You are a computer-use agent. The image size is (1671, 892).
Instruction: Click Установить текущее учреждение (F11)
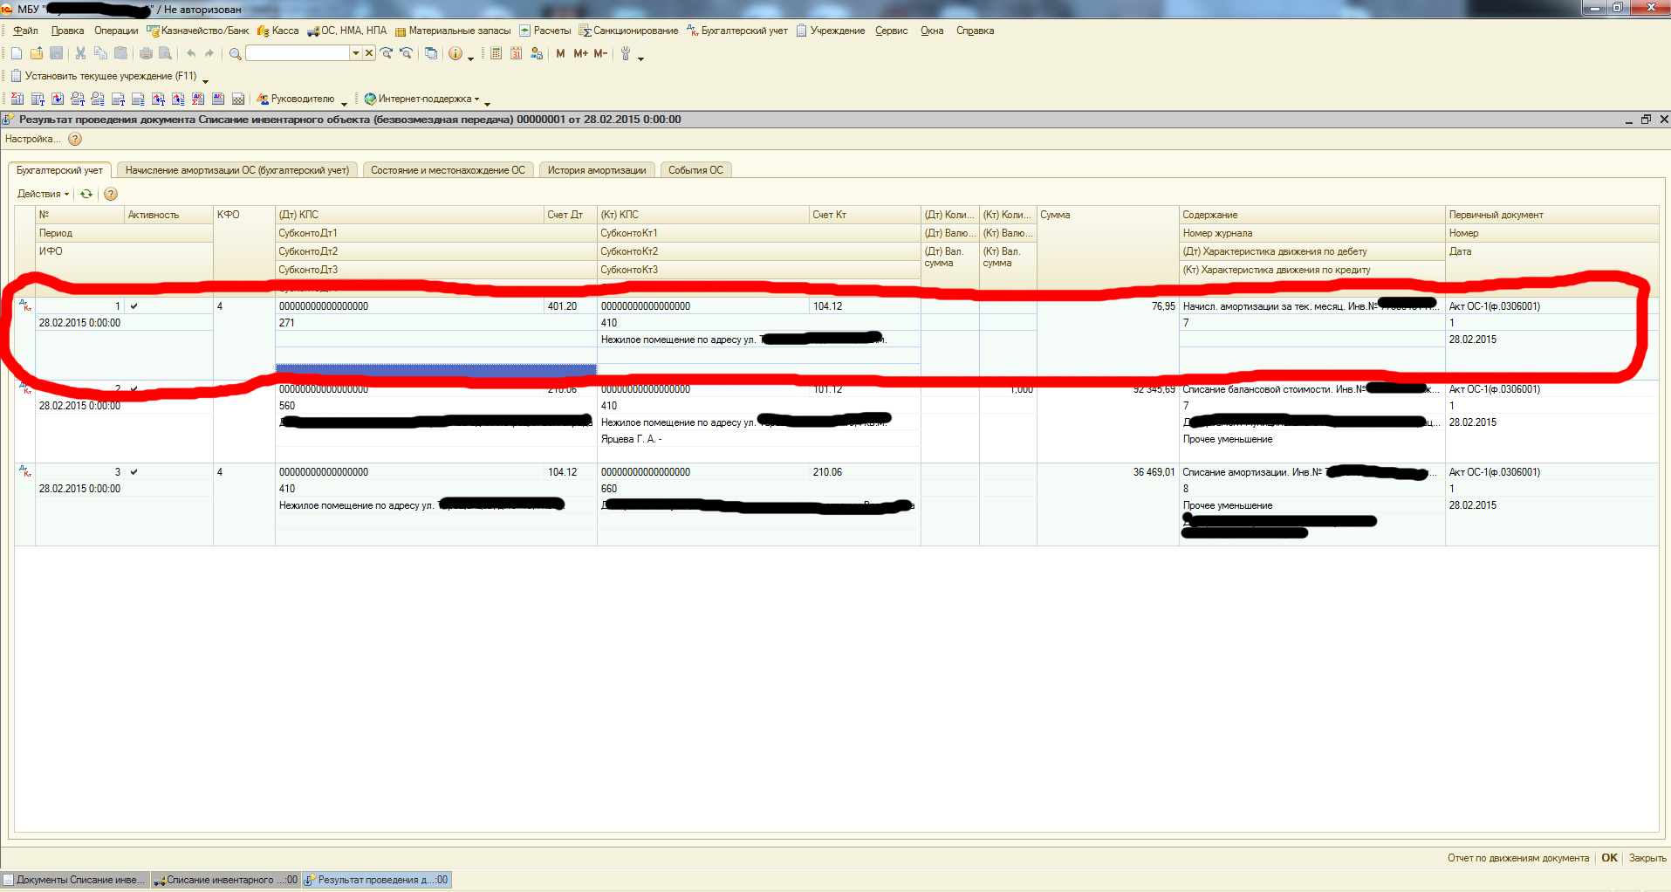click(104, 76)
